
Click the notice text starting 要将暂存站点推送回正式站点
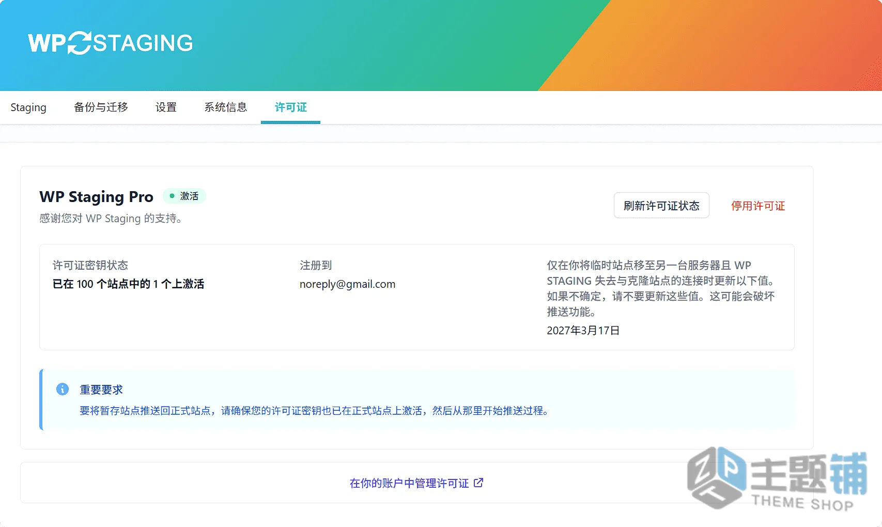tap(314, 411)
